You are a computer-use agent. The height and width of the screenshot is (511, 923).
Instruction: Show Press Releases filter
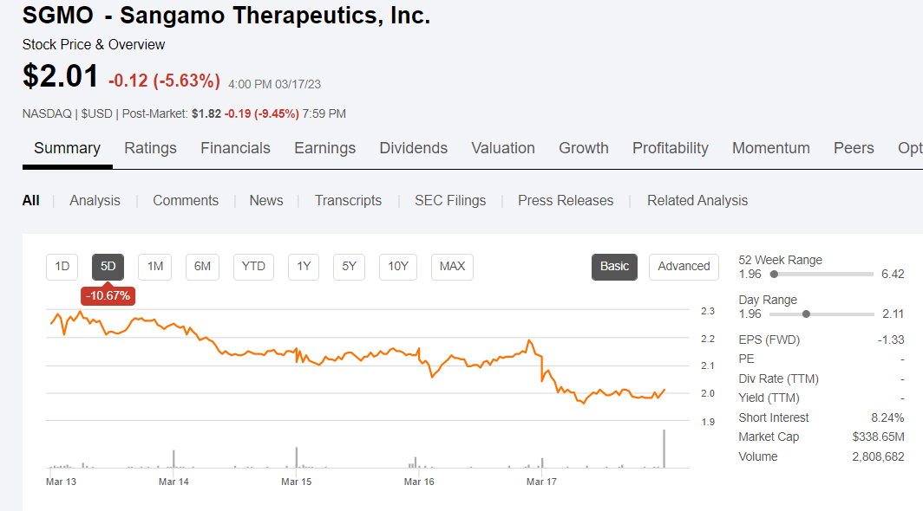[566, 201]
